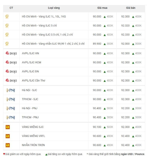This screenshot has width=147, height=159.
Task: Select the AVPL/SJC HCM gold type
Action: point(32,62)
